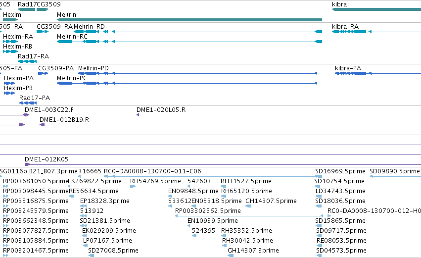The height and width of the screenshot is (258, 421).
Task: Click EST SD16969.5prime
Action: pyautogui.click(x=340, y=171)
